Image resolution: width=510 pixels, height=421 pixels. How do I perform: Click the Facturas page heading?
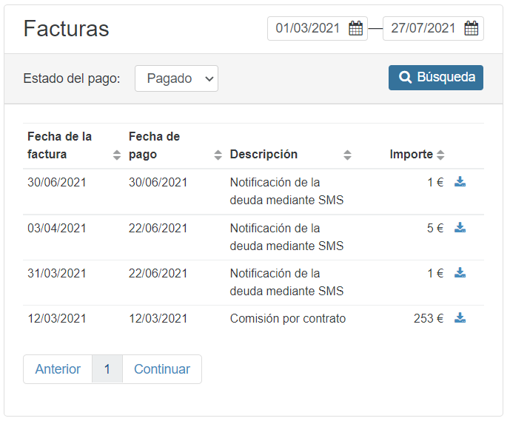[x=67, y=29]
